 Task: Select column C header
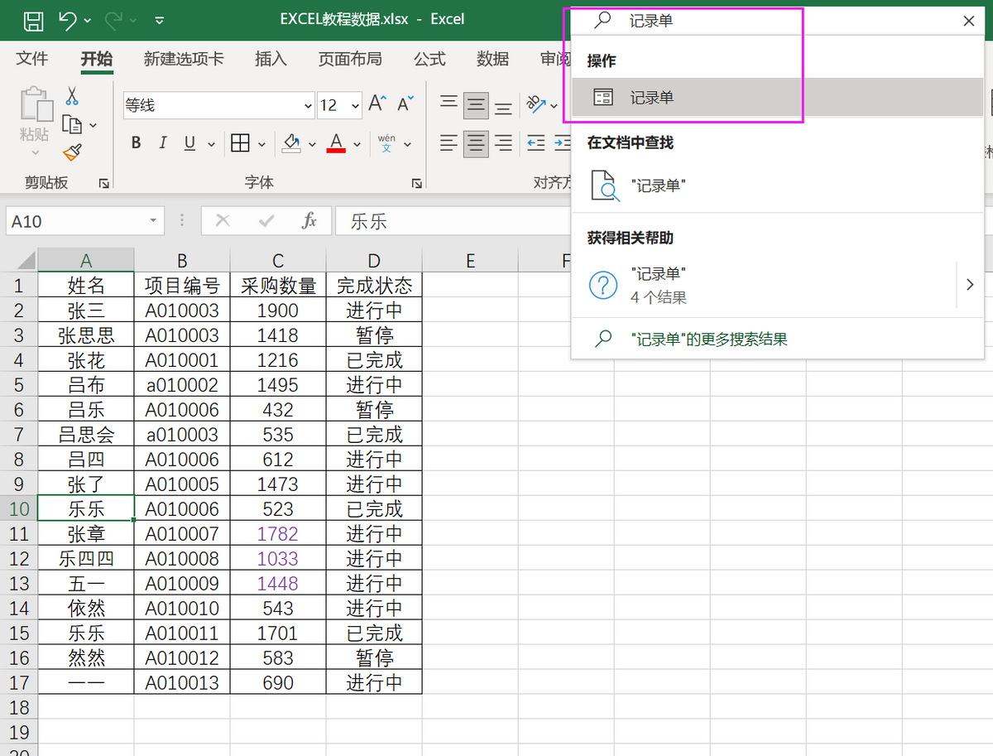pyautogui.click(x=278, y=260)
